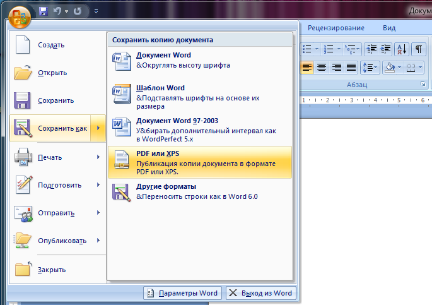432x305 pixels.
Task: Open the borders dropdown arrow
Action: point(420,68)
